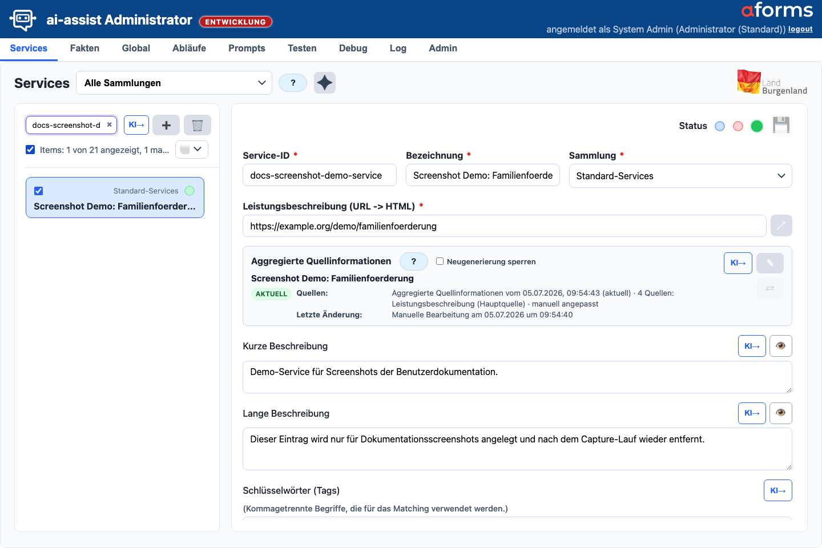Generate Lange Beschreibung via KI button
Image resolution: width=822 pixels, height=548 pixels.
(752, 413)
